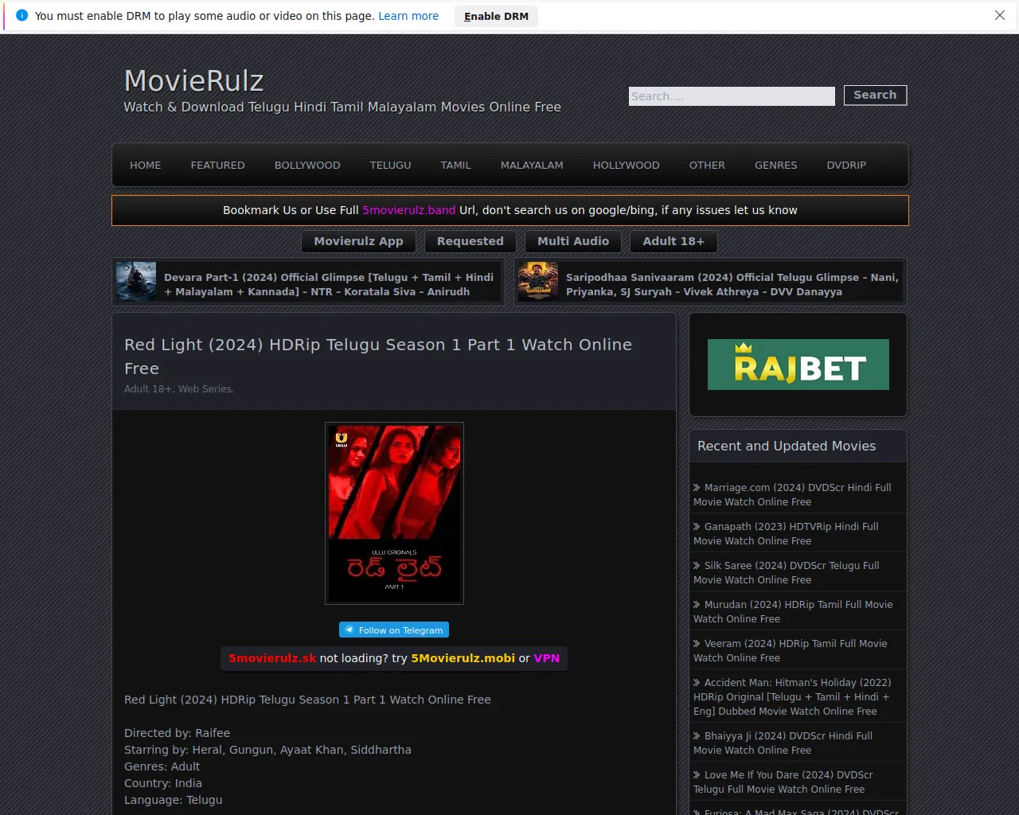
Task: Click the 5movierulz.sk link
Action: click(x=272, y=658)
